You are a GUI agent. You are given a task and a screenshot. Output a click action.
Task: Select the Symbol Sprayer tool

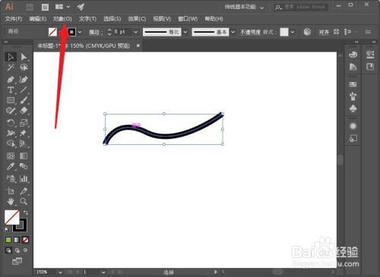pos(11,178)
